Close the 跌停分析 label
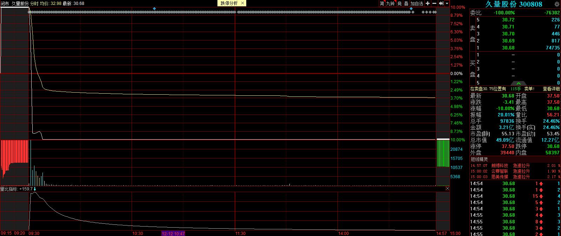561x236 pixels. tap(243, 4)
